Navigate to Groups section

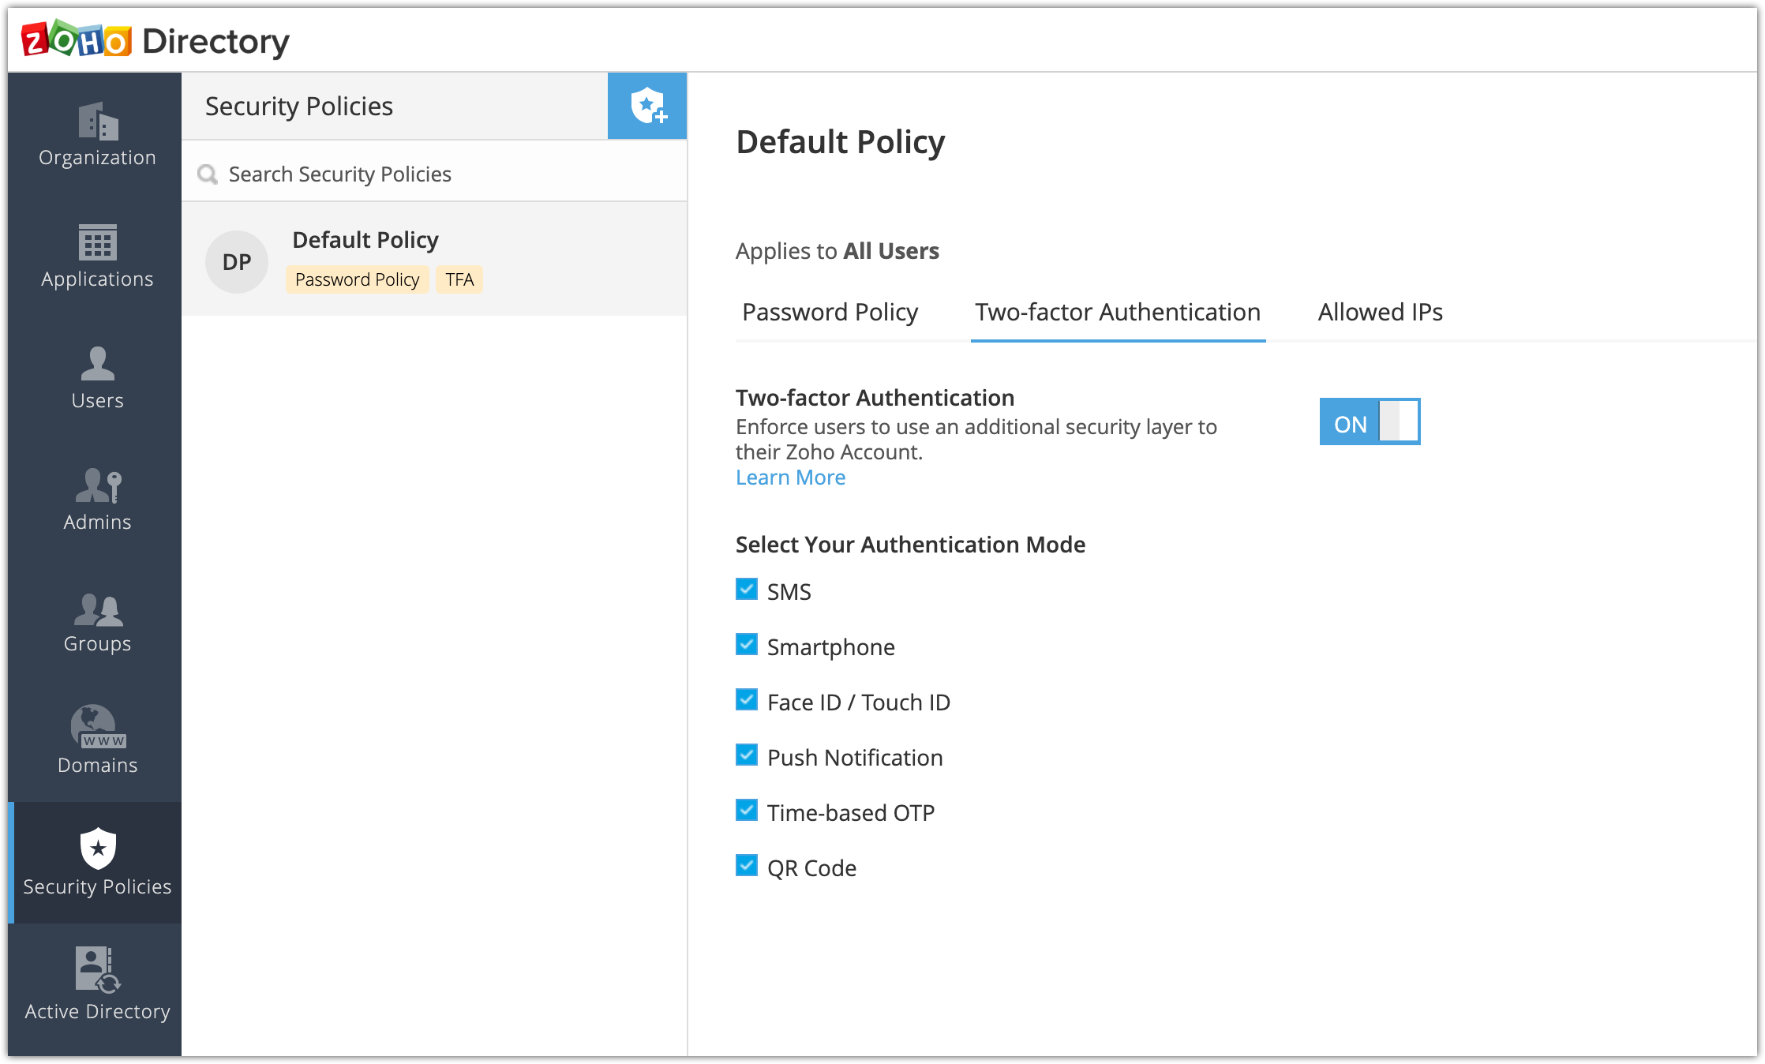pyautogui.click(x=97, y=621)
